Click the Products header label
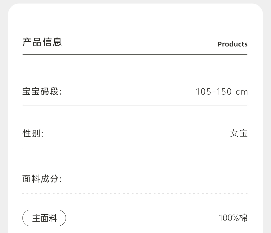Viewport: 271px width, 233px height. point(233,44)
